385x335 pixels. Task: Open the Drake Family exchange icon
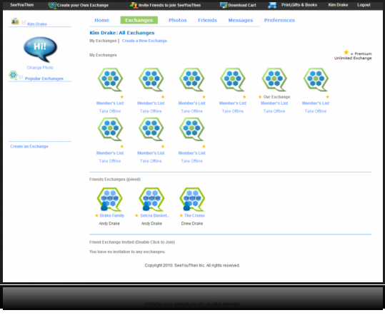109,200
